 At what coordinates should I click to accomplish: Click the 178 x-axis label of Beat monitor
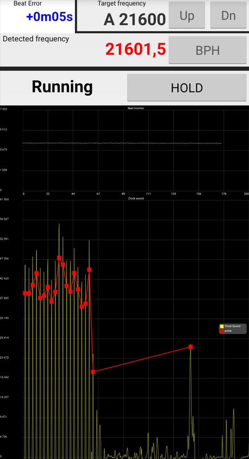[224, 194]
